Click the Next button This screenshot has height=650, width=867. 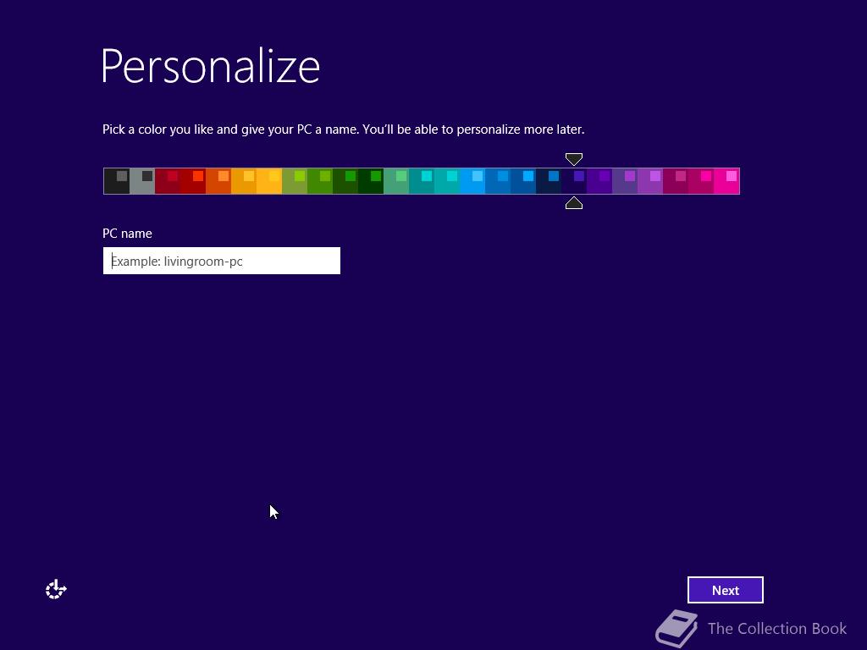click(725, 590)
